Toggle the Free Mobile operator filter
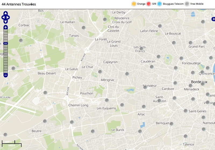 (187, 4)
